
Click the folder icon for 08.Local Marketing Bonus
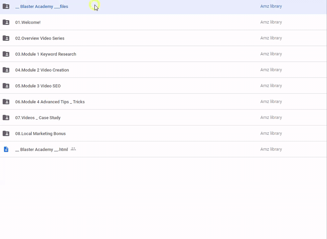[x=6, y=133]
